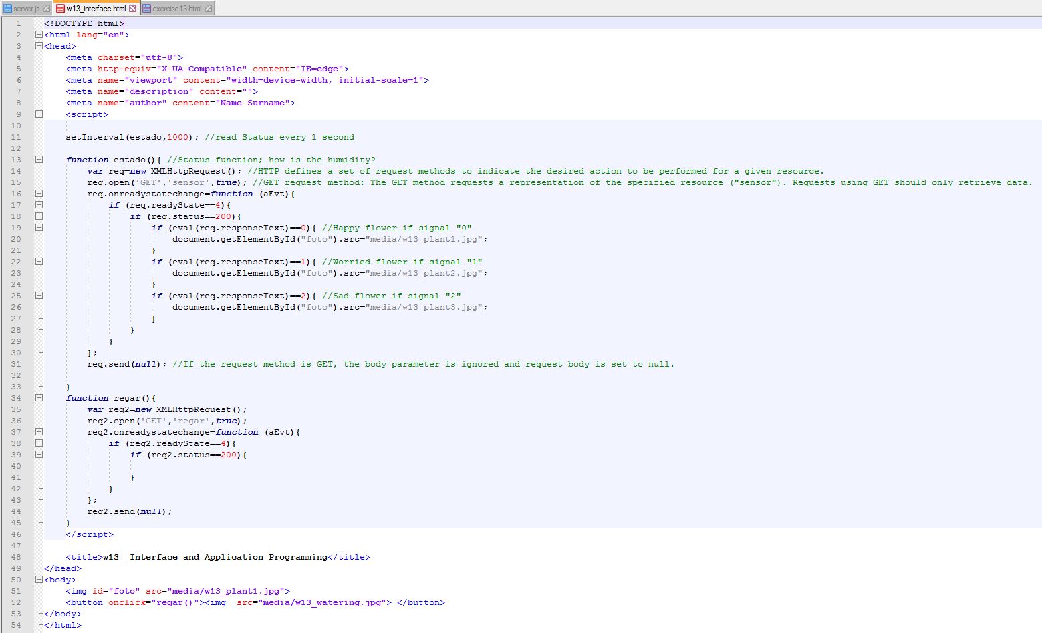This screenshot has height=633, width=1042.
Task: Click "req.open('GET','sensor',true);" text
Action: 167,182
